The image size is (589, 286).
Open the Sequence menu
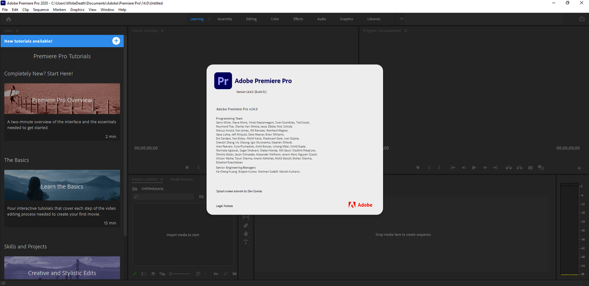(x=41, y=10)
